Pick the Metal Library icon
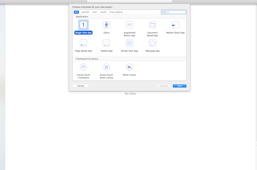Image resolution: width=257 pixels, height=170 pixels. [x=129, y=67]
